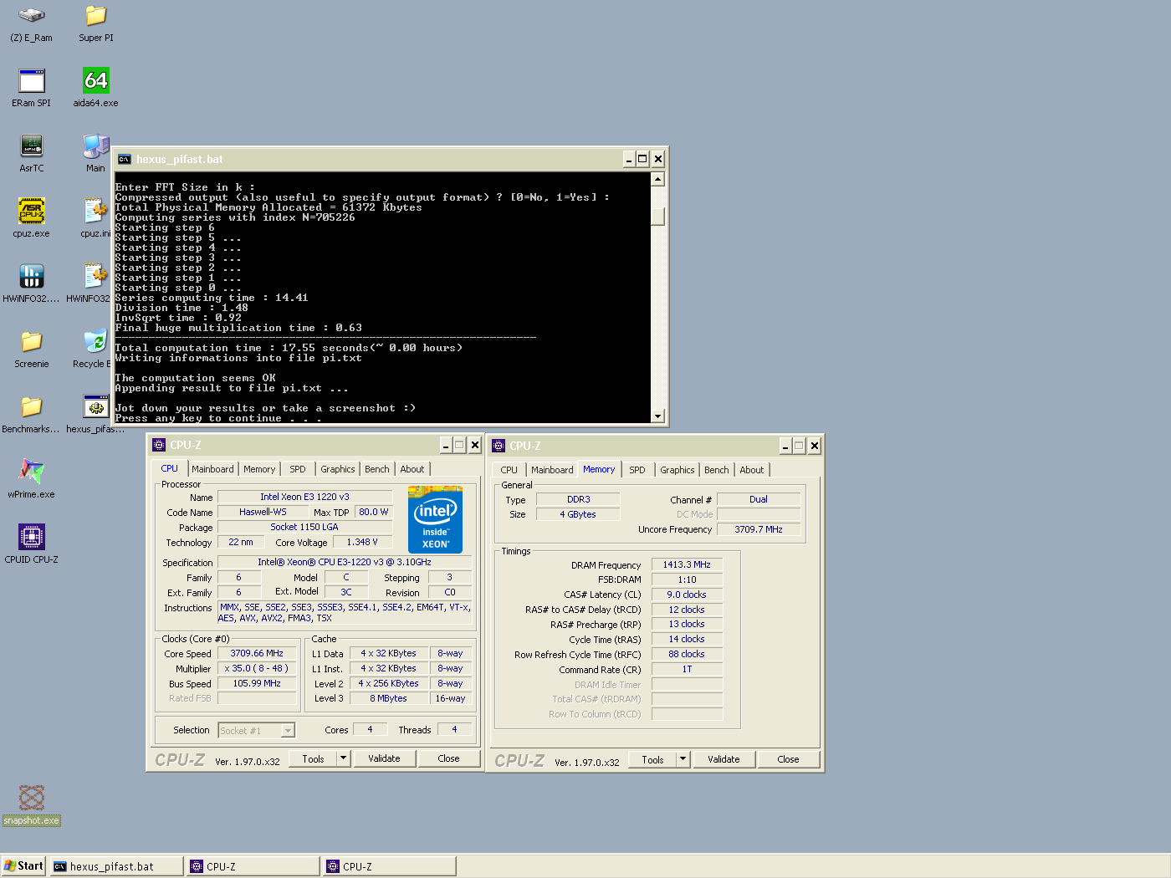Click the Intel Xeon E3 1220 v3 name field

(304, 498)
